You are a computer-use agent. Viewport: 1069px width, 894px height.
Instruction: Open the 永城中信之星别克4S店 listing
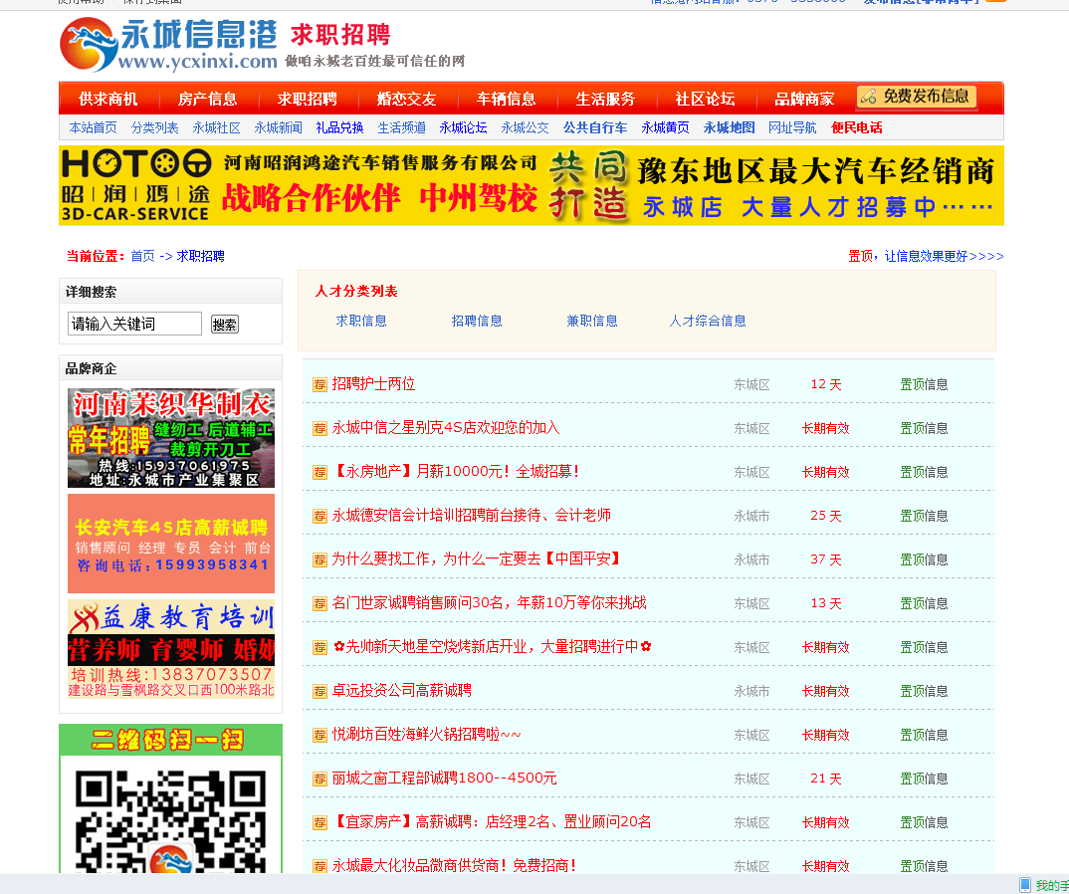pyautogui.click(x=446, y=427)
